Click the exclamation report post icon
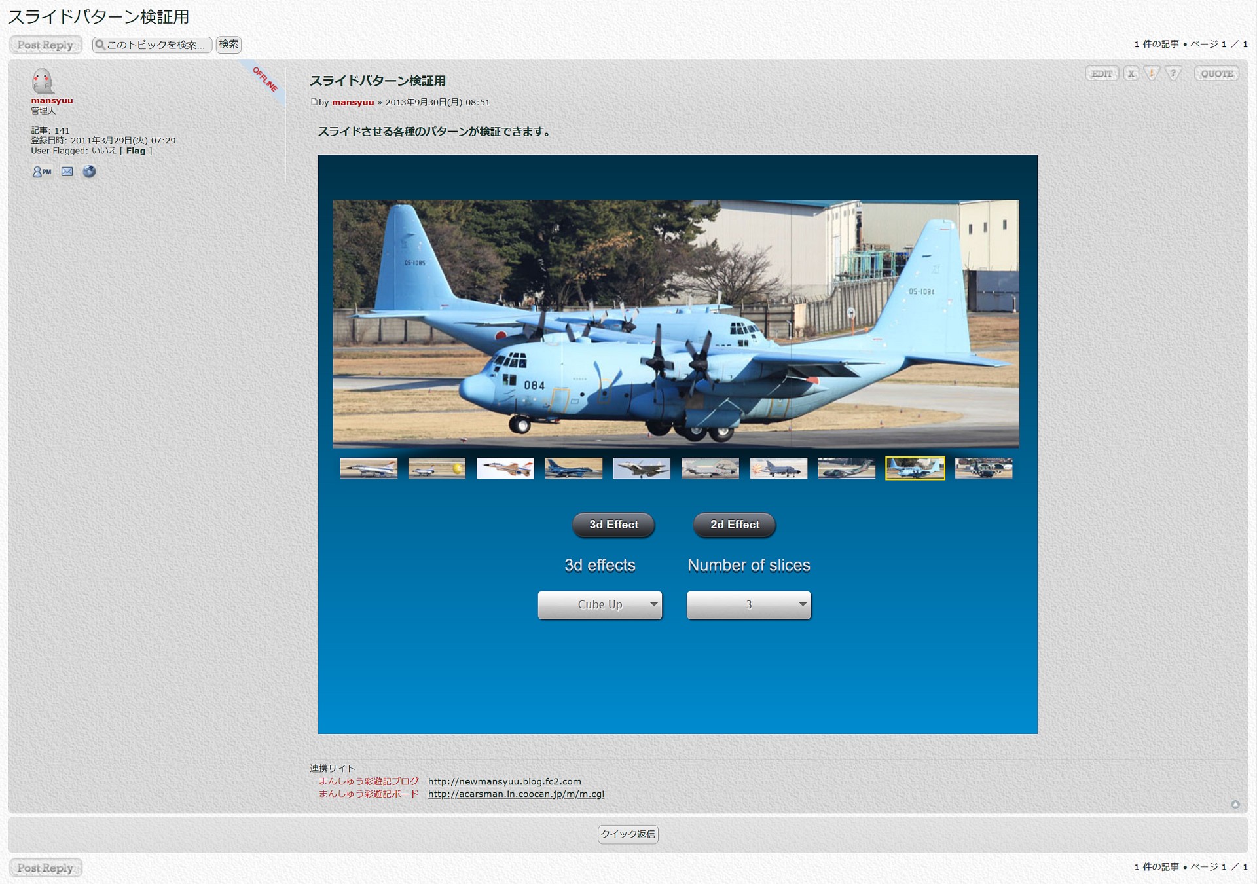Viewport: 1257px width, 884px height. pyautogui.click(x=1152, y=73)
